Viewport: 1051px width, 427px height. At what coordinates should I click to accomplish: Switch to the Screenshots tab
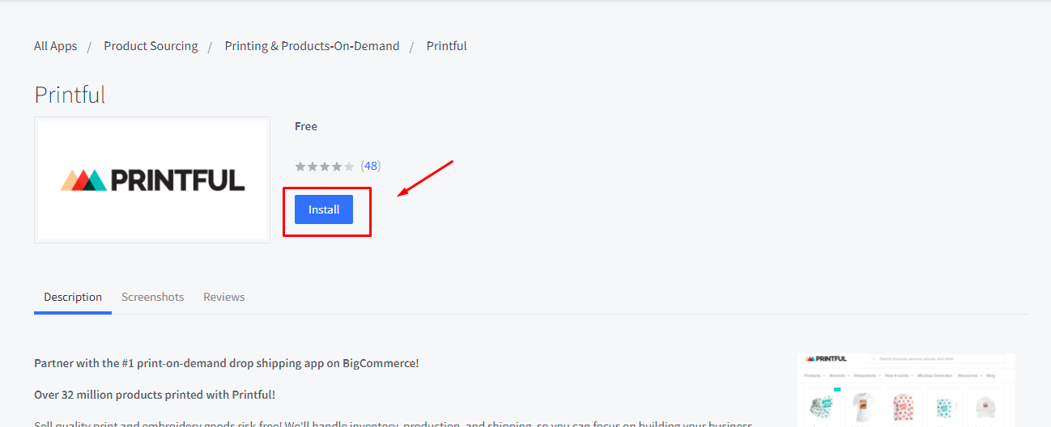(x=153, y=297)
